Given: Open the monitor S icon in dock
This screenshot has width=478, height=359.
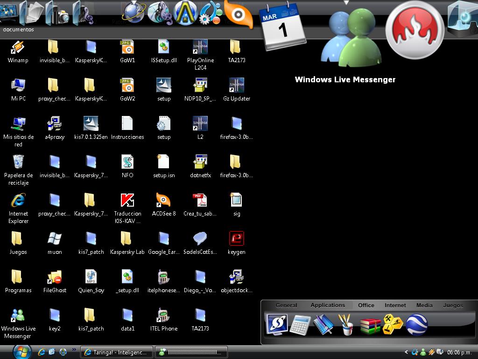Looking at the screenshot, I should 277,324.
